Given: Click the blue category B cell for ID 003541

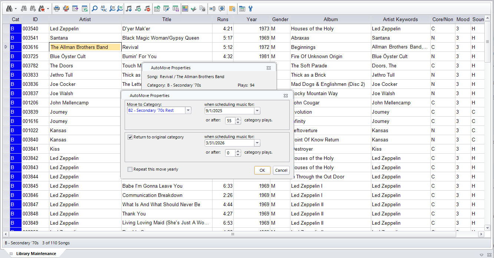Looking at the screenshot, I should (16, 38).
